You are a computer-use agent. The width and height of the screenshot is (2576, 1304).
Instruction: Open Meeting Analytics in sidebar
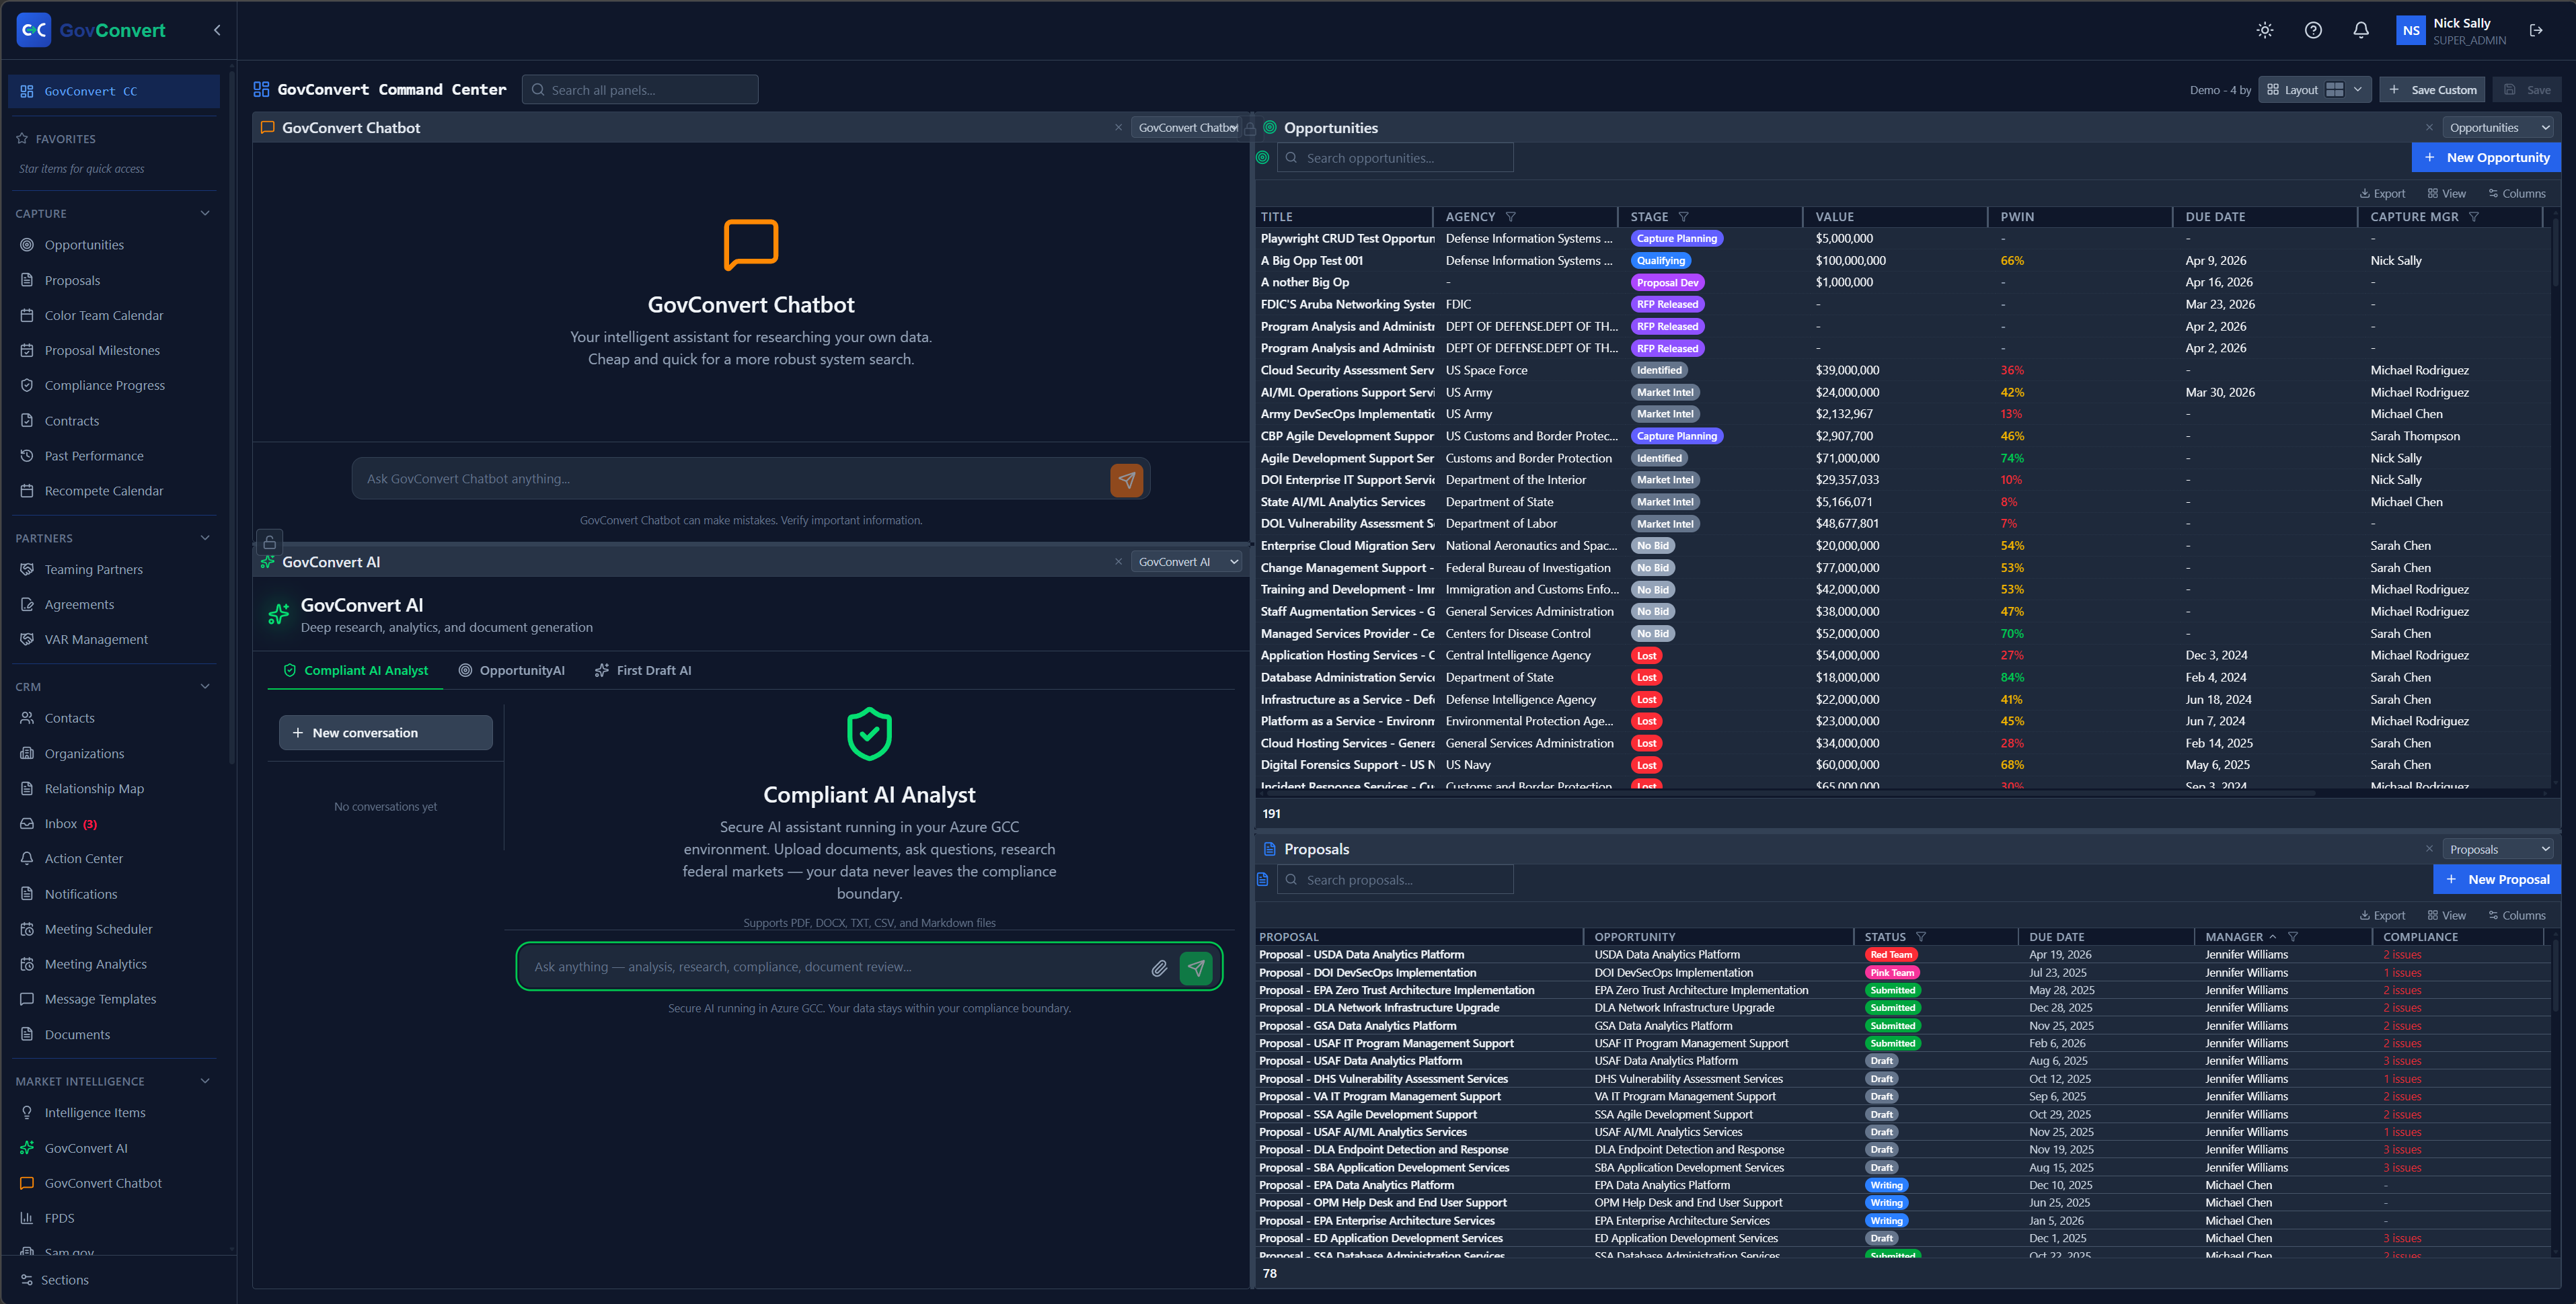(x=96, y=965)
